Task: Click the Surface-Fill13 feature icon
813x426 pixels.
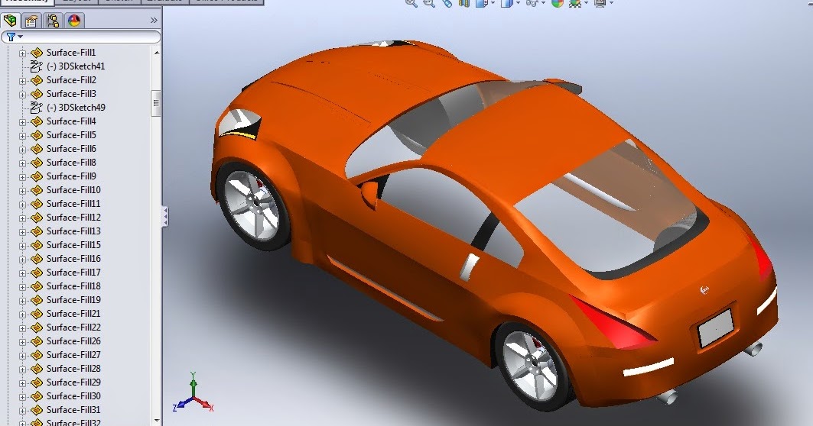Action: point(36,231)
